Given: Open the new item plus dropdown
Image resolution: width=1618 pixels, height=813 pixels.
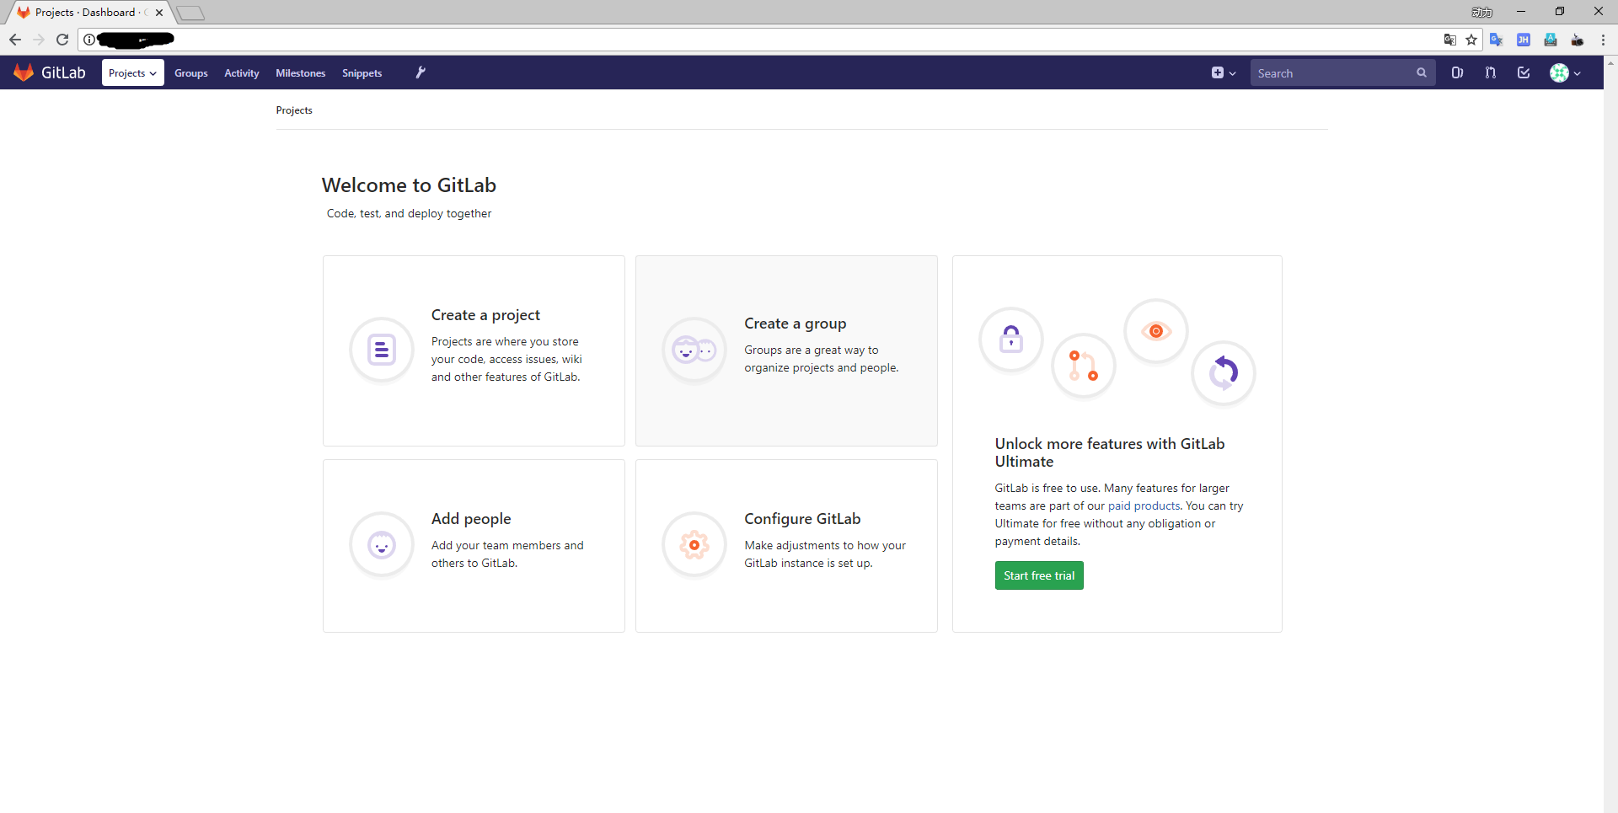Looking at the screenshot, I should [x=1224, y=72].
